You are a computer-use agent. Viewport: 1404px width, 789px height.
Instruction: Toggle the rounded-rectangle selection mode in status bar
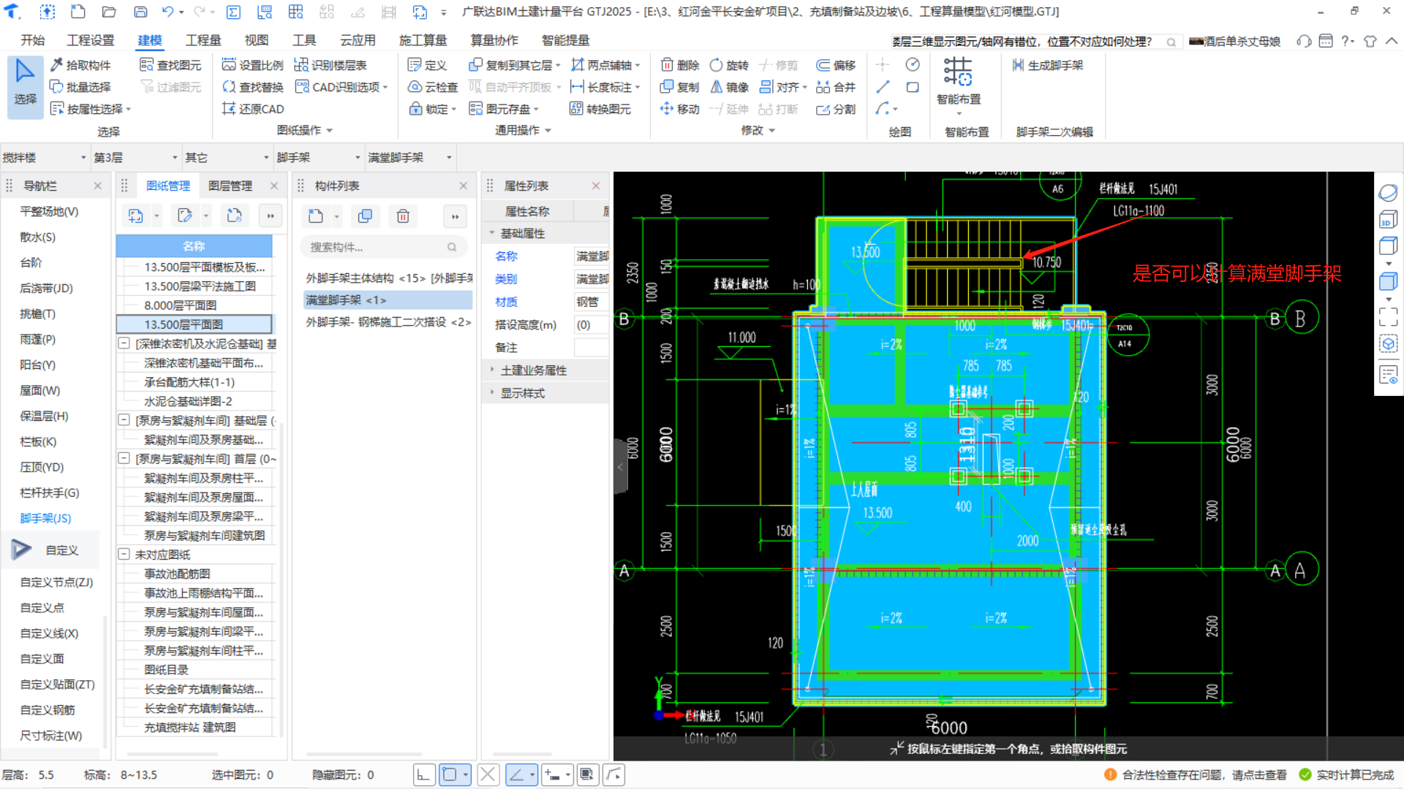tap(450, 774)
